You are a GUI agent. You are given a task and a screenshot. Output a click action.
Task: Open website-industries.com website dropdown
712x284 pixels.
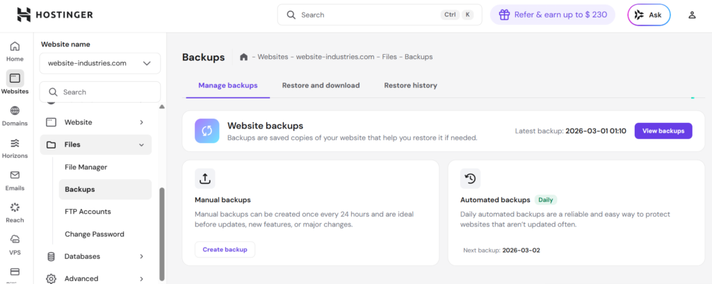[x=100, y=63]
